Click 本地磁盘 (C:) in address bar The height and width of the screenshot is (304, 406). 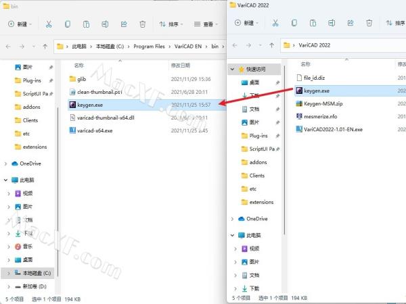coord(110,47)
